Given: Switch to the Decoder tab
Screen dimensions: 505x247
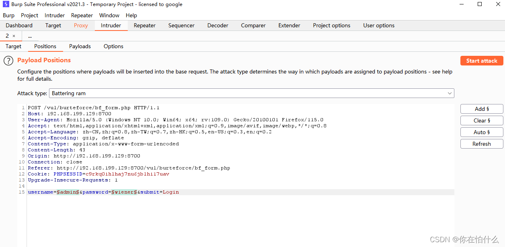Looking at the screenshot, I should pos(218,25).
